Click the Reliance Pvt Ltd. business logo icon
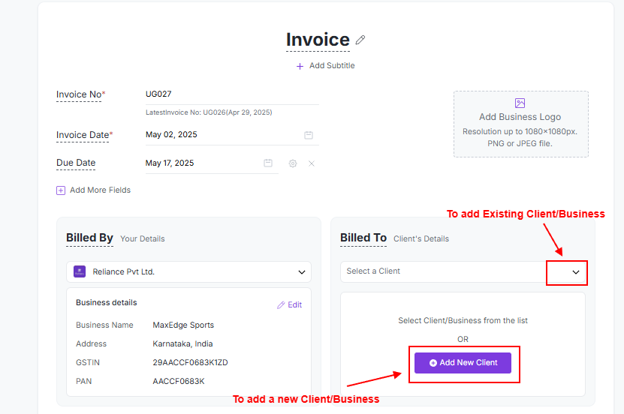 80,271
